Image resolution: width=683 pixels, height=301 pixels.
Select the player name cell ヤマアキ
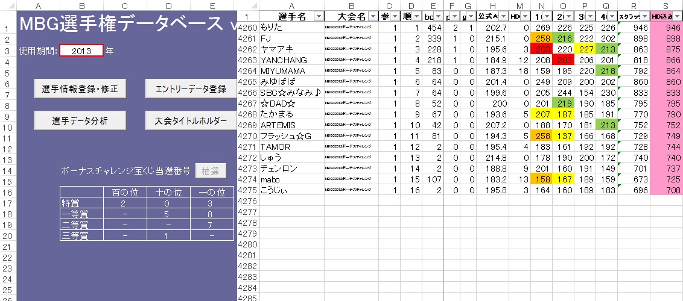(x=291, y=49)
